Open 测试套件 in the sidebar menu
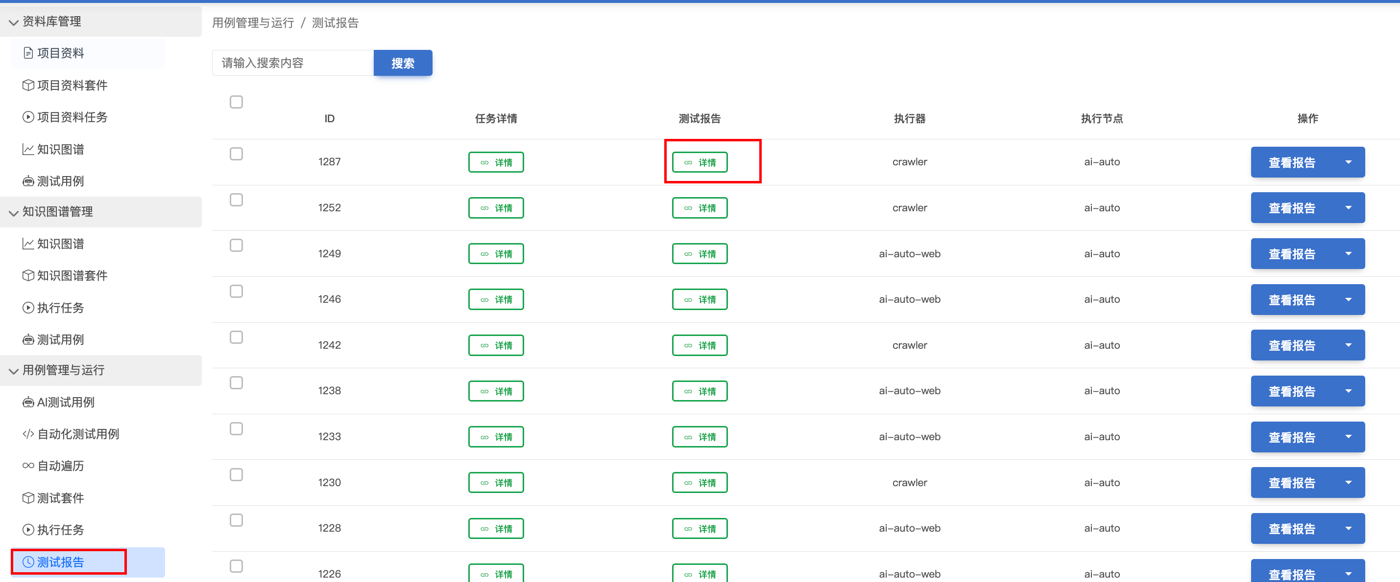Viewport: 1400px width, 582px height. (60, 498)
